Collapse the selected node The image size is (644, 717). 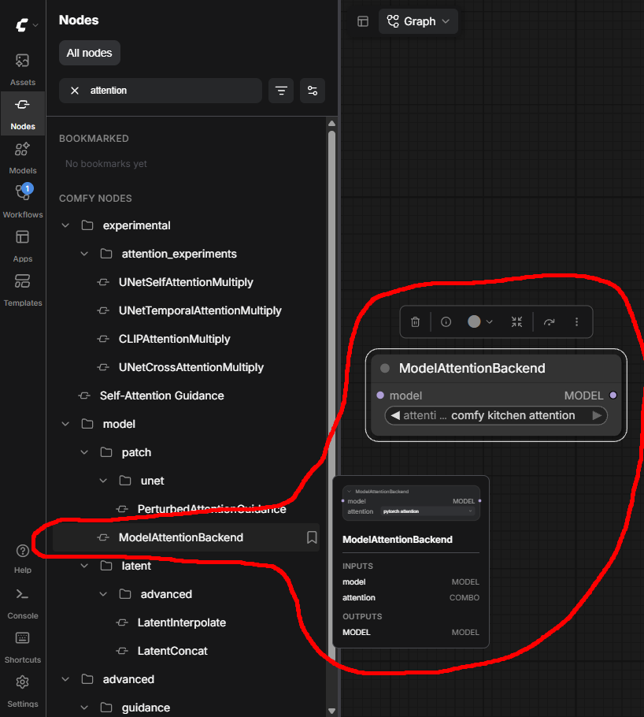coord(516,322)
